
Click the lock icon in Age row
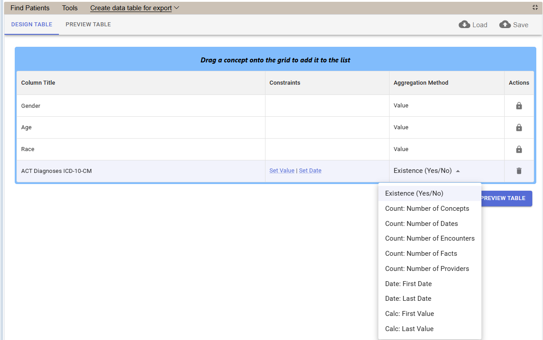tap(519, 127)
